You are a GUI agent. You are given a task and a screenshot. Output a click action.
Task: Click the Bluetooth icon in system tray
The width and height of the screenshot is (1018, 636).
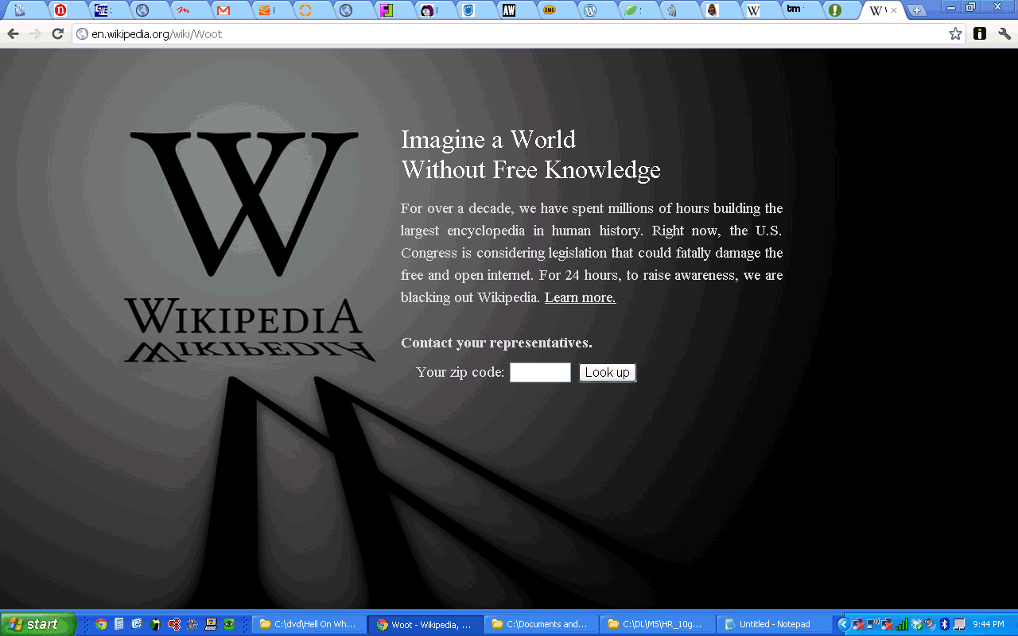[x=945, y=624]
